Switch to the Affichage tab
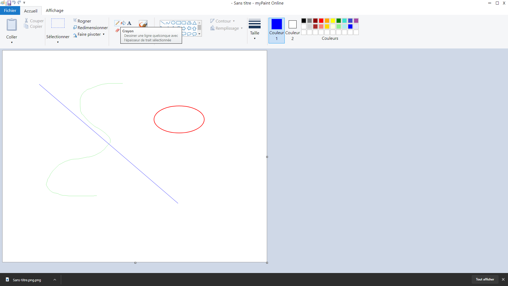 pos(55,11)
